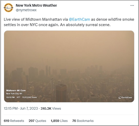
Task: Click the Midtown 4K Cam overlay title
Action: (x=16, y=90)
